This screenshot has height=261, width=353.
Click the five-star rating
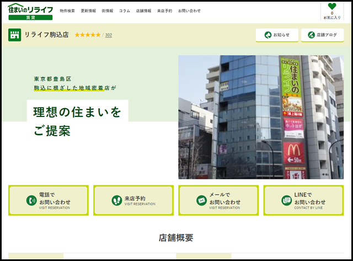[x=88, y=35]
